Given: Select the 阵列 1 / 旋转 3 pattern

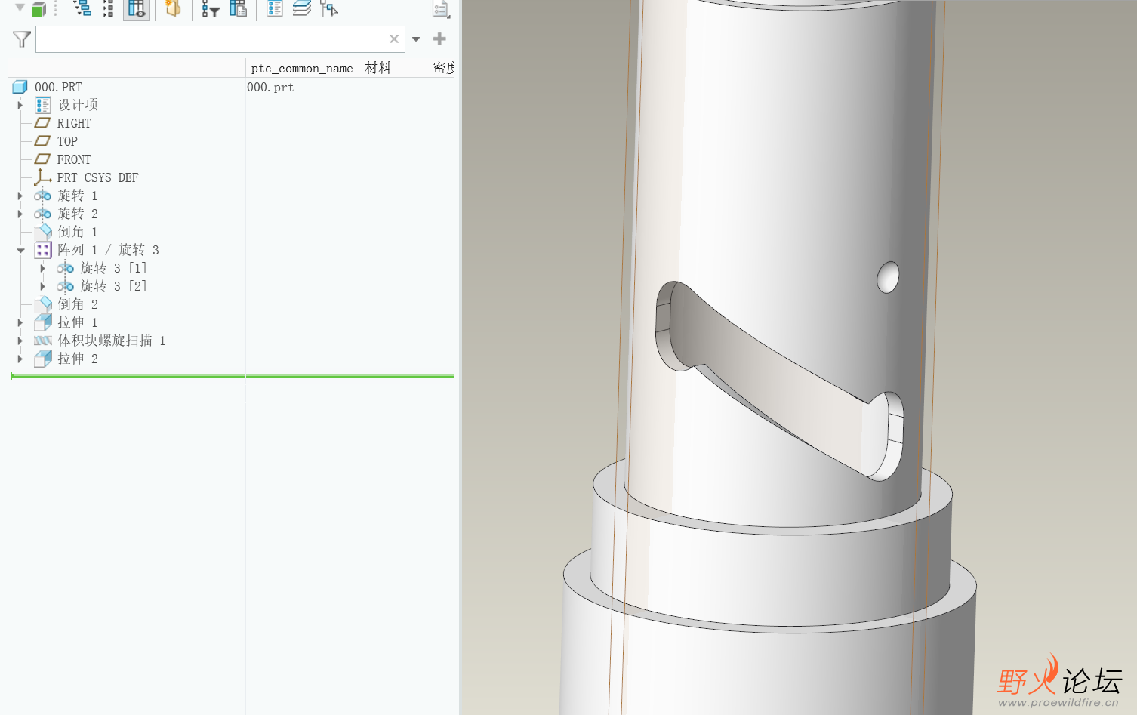Looking at the screenshot, I should (108, 250).
